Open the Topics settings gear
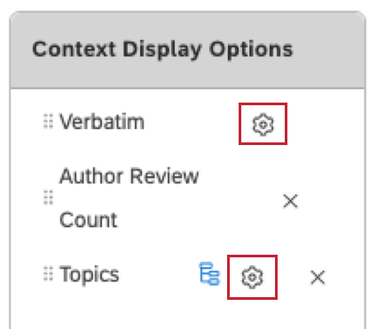The image size is (377, 329). 252,277
